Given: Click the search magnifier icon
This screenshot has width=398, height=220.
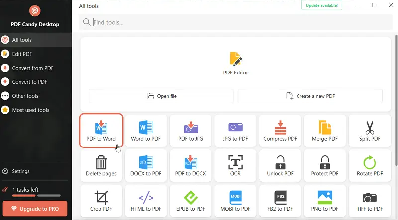Looking at the screenshot, I should tap(87, 22).
